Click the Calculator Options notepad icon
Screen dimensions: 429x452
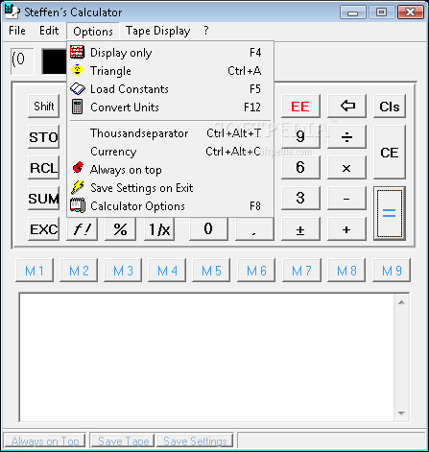point(78,205)
